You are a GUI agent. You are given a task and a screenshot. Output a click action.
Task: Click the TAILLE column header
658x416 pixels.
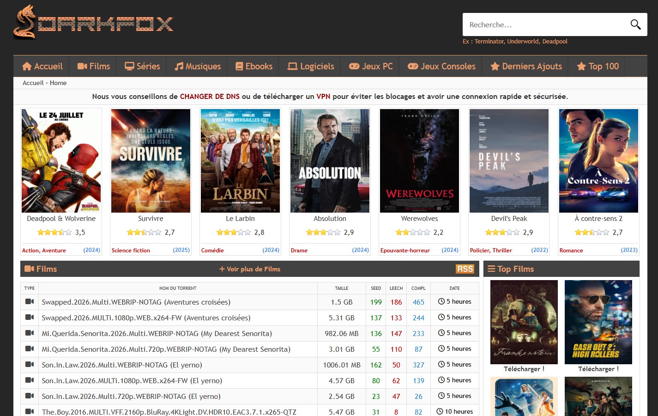click(x=342, y=288)
